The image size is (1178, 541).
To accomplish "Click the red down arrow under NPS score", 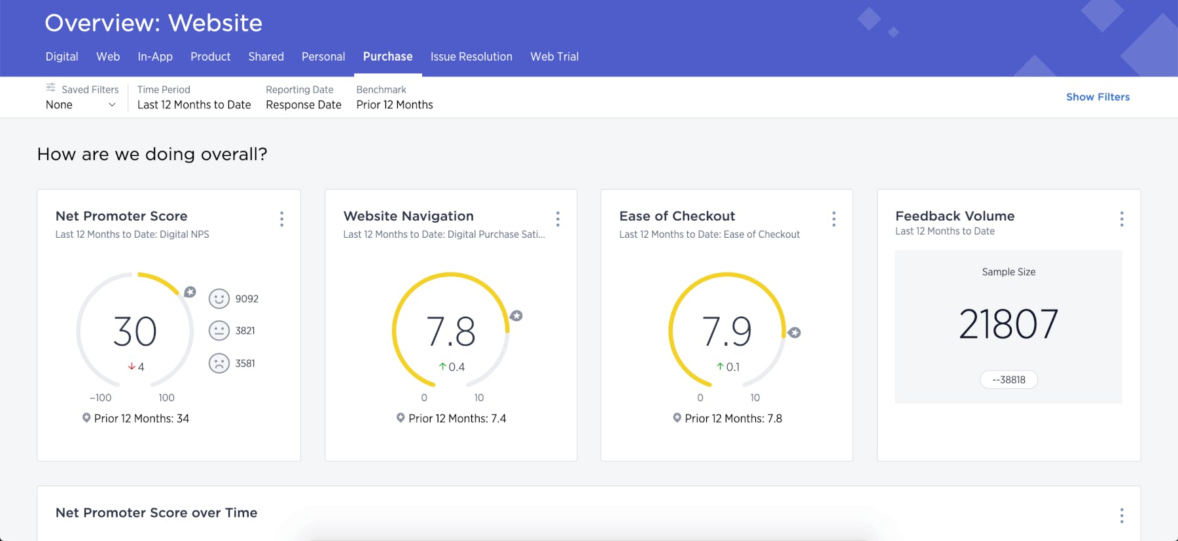I will click(x=132, y=367).
